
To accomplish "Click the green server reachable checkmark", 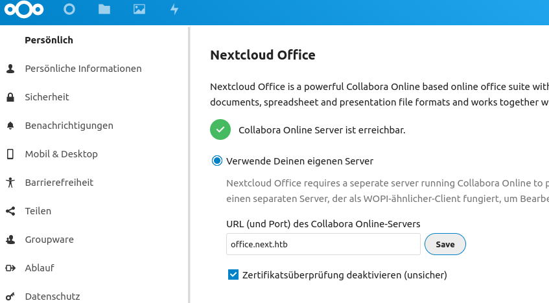I will 220,129.
